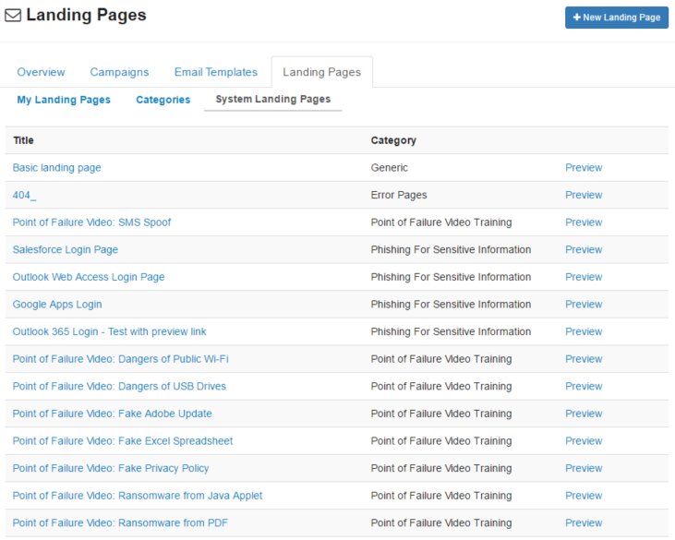Open Point of Failure Video: Dangers of USB Drives
The width and height of the screenshot is (675, 540).
tap(119, 386)
